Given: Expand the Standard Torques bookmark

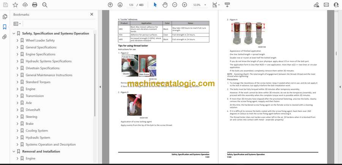Looking at the screenshot, I should (x=17, y=82).
